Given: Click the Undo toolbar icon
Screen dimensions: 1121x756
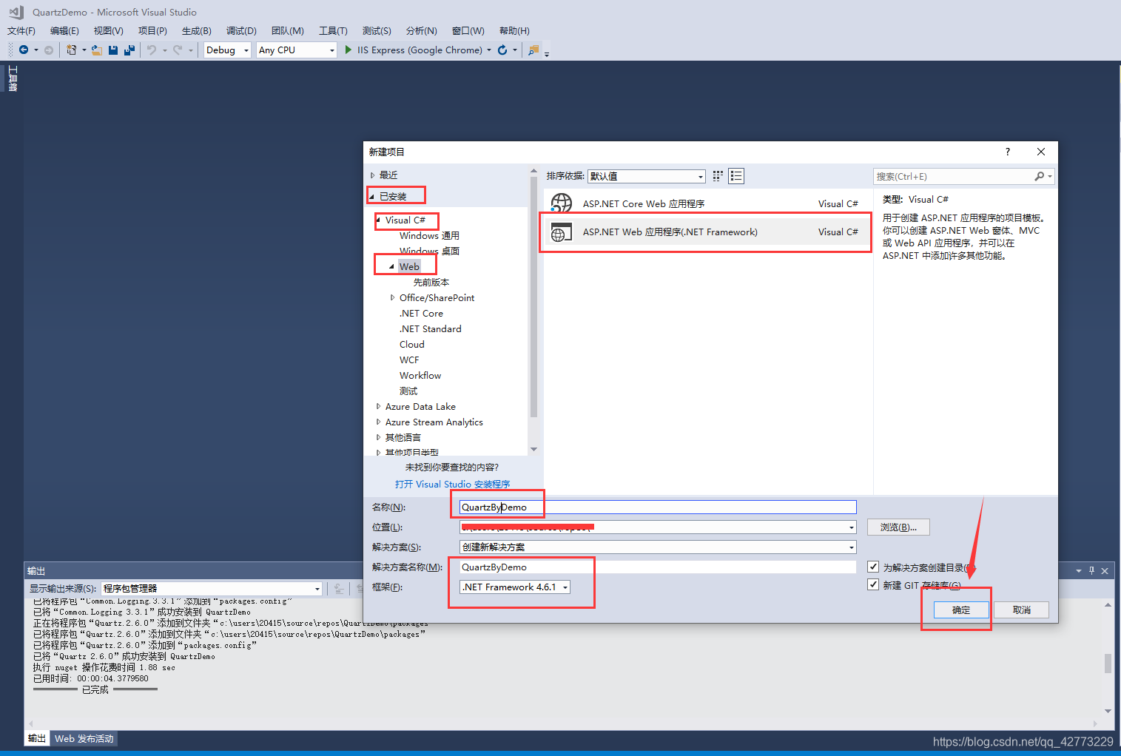Looking at the screenshot, I should click(152, 50).
